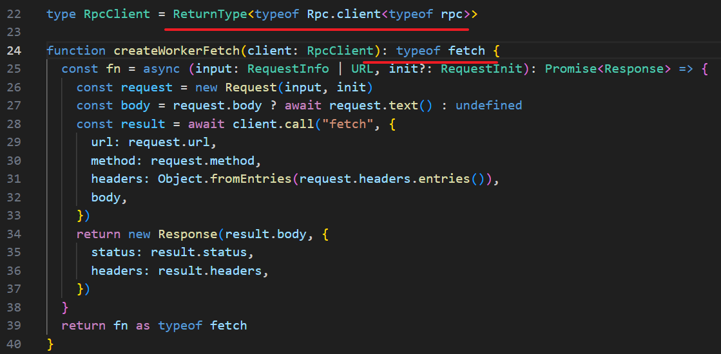Click the RequestInit type on line 25

[x=482, y=70]
